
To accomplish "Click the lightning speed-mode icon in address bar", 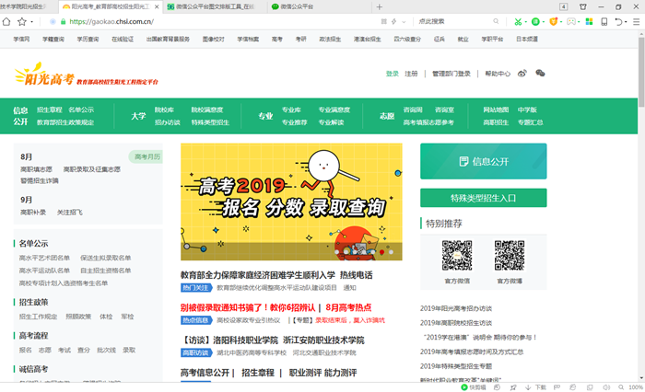I will tap(393, 21).
